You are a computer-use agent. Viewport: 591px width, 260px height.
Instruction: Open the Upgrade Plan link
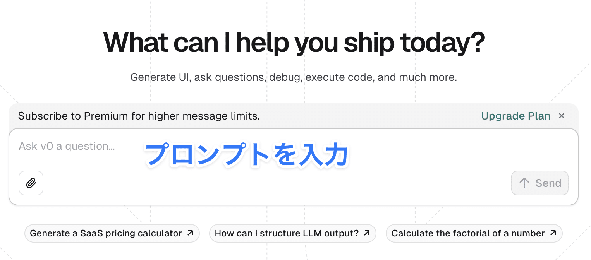pos(515,116)
